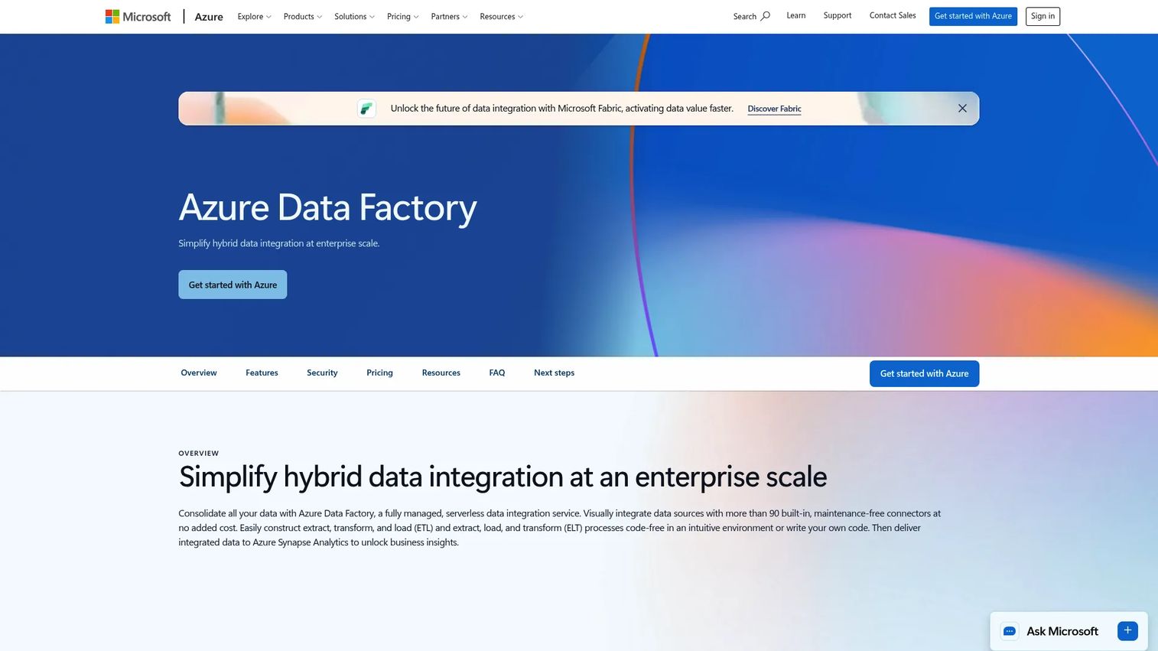The width and height of the screenshot is (1158, 651).
Task: Click the Ask Microsoft label
Action: pyautogui.click(x=1062, y=631)
